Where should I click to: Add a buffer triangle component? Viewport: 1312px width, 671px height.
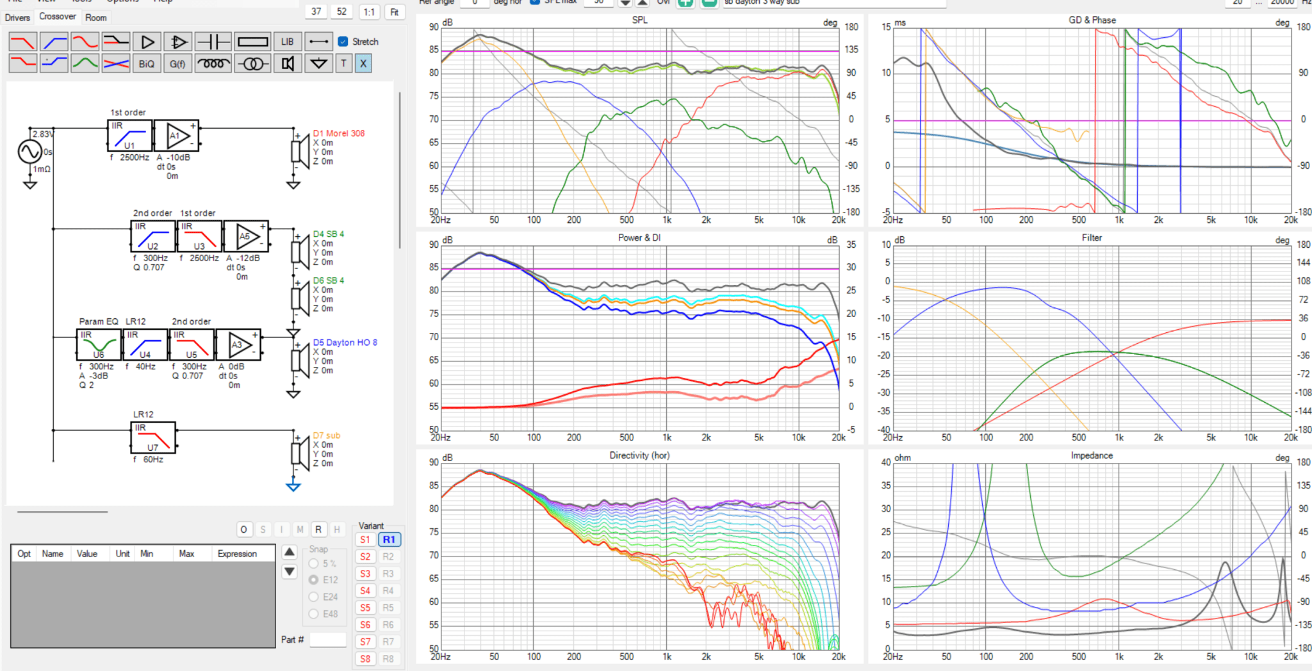coord(147,42)
